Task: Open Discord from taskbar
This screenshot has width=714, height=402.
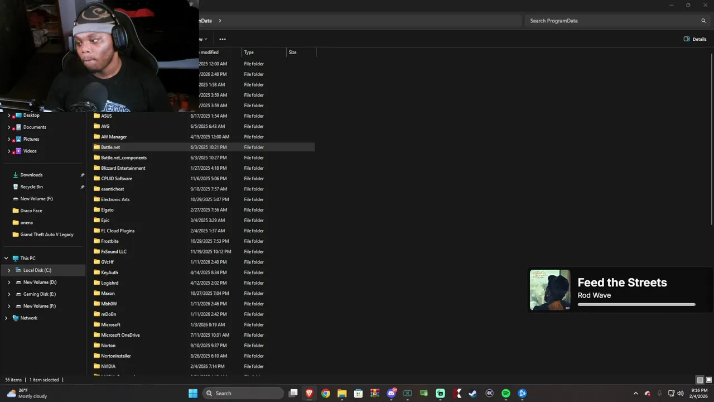Action: pos(391,393)
